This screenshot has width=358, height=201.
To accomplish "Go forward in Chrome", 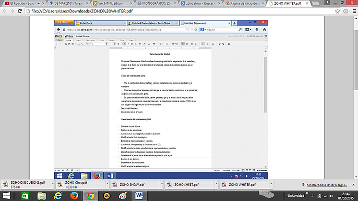I will pyautogui.click(x=12, y=11).
